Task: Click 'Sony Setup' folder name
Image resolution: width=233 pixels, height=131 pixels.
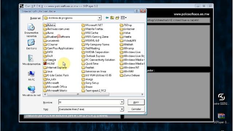Action: pos(92,83)
